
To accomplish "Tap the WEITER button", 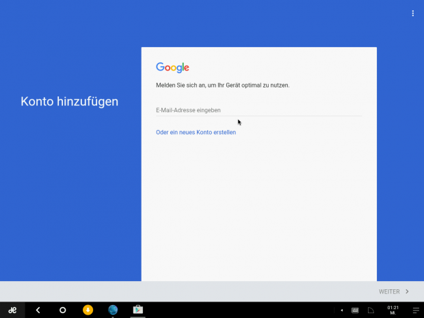I will 394,291.
